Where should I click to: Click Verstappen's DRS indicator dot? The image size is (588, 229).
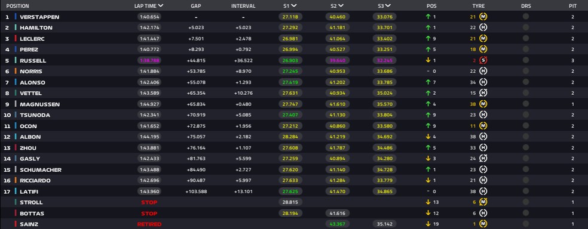tap(526, 17)
